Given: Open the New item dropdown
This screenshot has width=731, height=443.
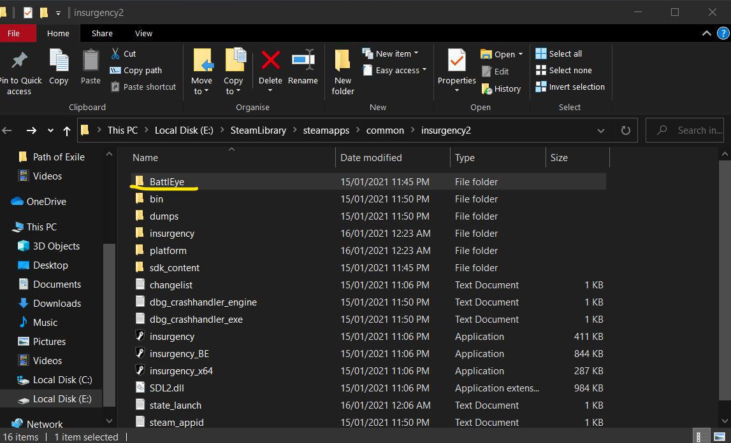Looking at the screenshot, I should 390,53.
